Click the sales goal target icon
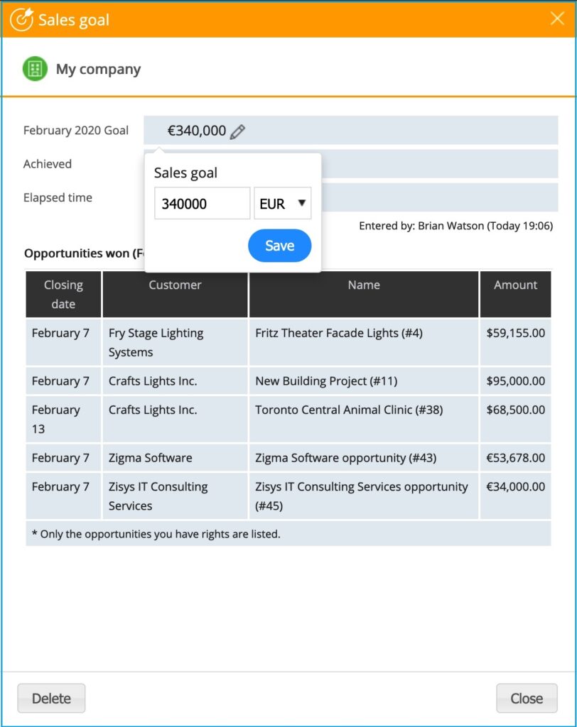 pyautogui.click(x=22, y=19)
